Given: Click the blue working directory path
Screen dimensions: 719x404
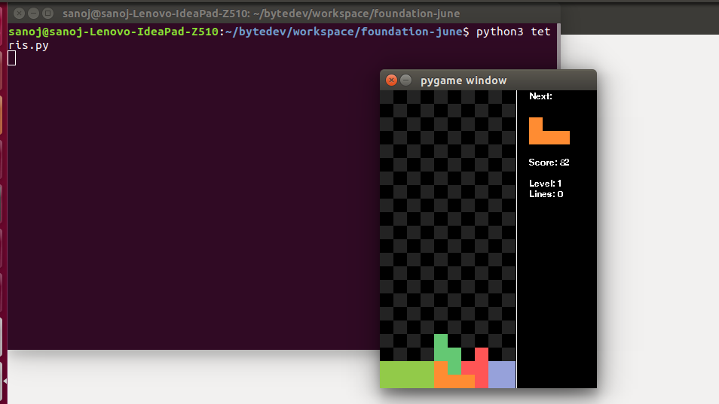Looking at the screenshot, I should pos(344,32).
